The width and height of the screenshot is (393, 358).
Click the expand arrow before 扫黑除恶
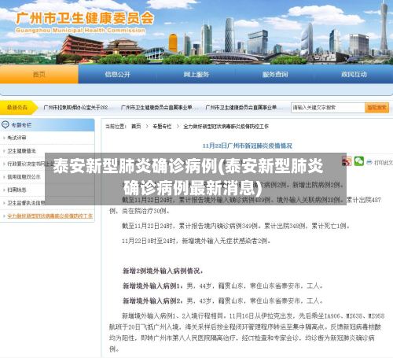tap(4, 190)
